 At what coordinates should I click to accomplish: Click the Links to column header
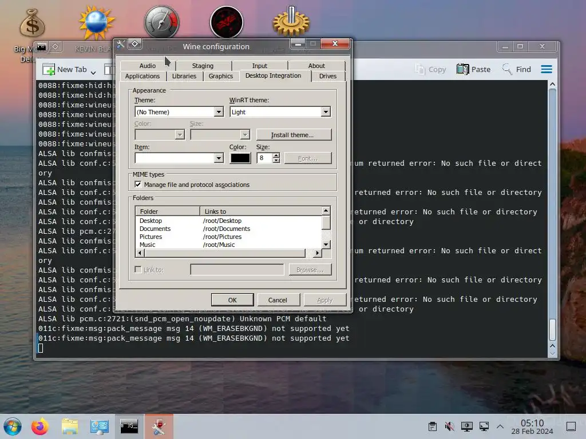tap(261, 211)
